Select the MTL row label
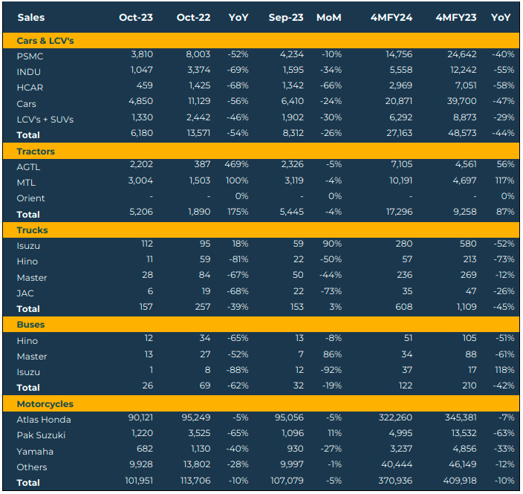 (26, 183)
